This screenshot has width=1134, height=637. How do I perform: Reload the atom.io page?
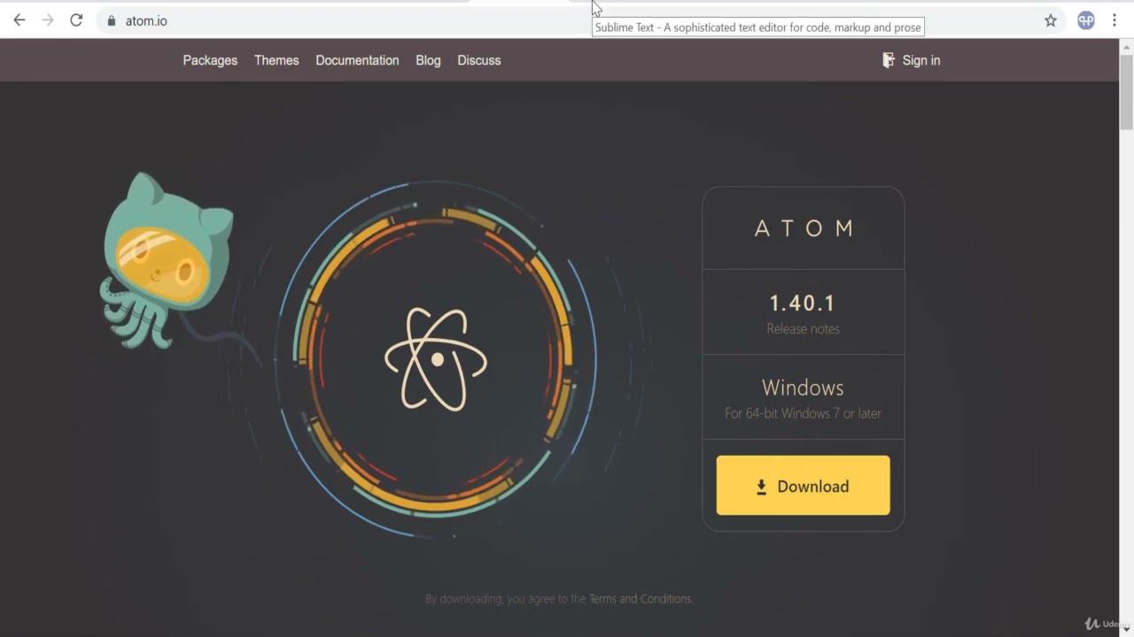[x=76, y=20]
